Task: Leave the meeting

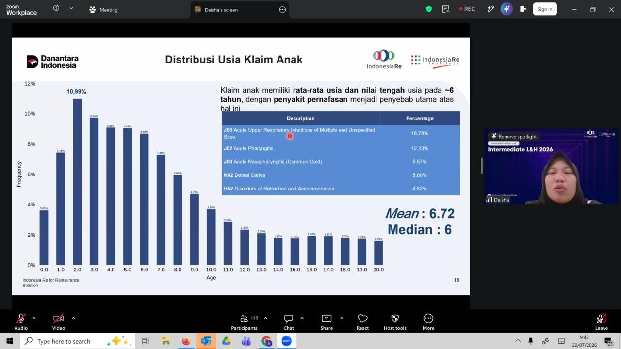Action: (602, 321)
